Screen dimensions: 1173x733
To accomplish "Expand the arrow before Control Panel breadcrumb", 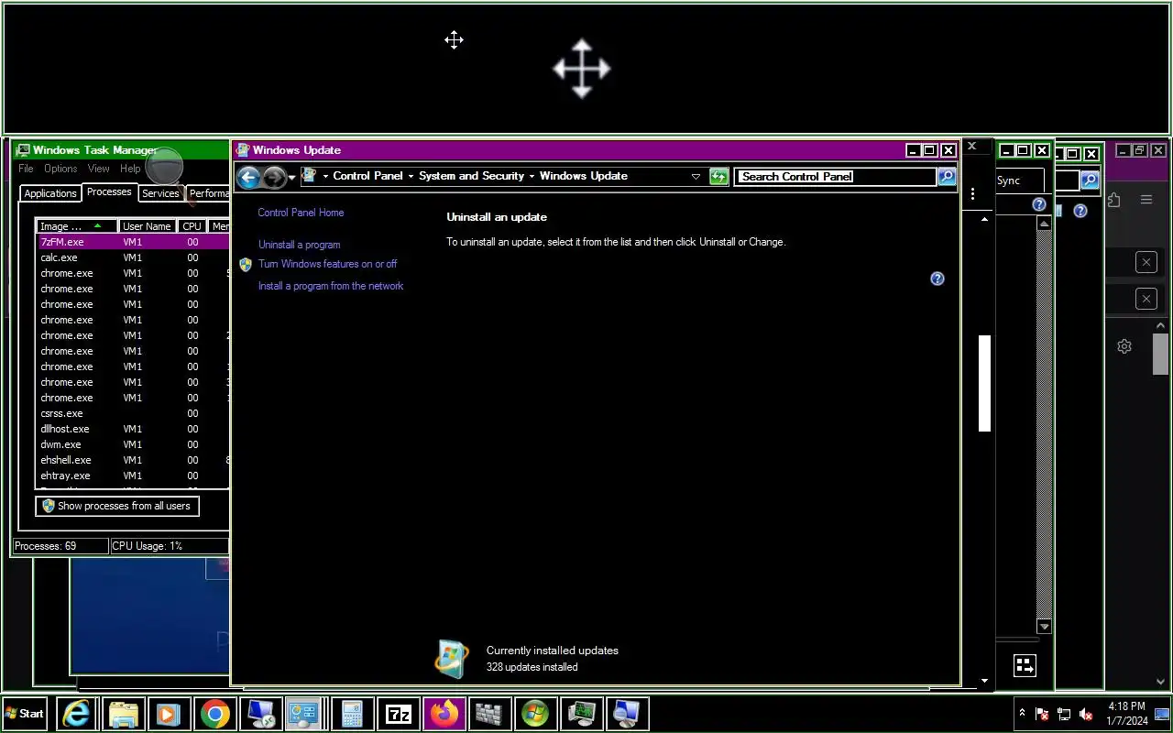I will point(324,176).
